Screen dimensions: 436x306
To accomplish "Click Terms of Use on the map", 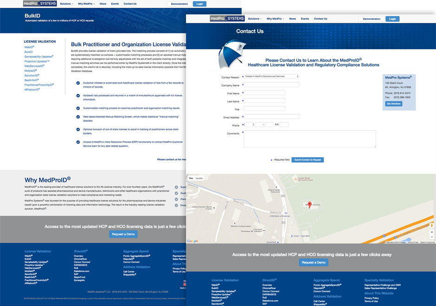I will click(x=413, y=242).
